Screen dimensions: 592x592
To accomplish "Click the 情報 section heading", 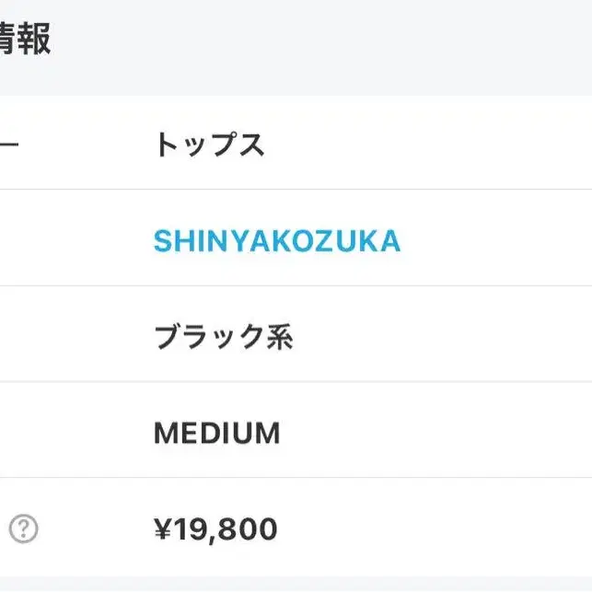I will click(x=25, y=39).
